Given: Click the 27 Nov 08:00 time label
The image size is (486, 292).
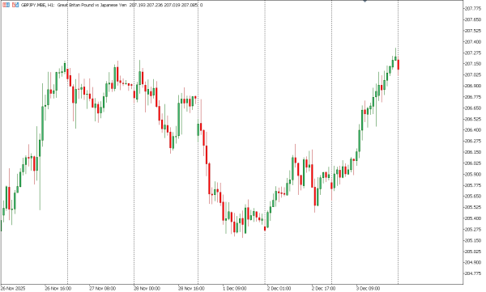Looking at the screenshot, I should 102,289.
